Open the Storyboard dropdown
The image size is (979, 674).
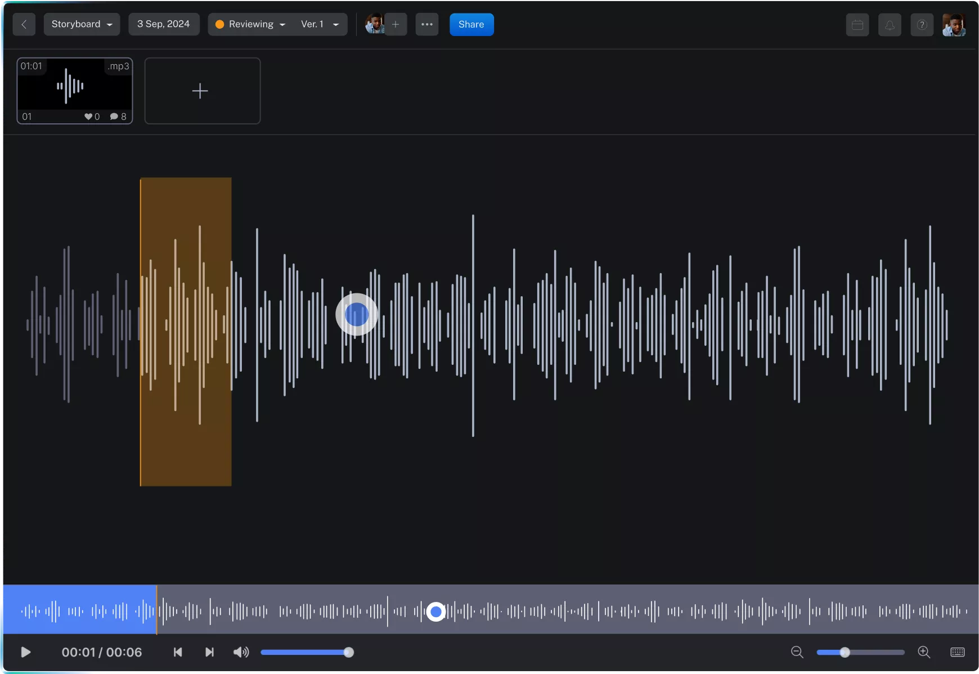tap(82, 24)
